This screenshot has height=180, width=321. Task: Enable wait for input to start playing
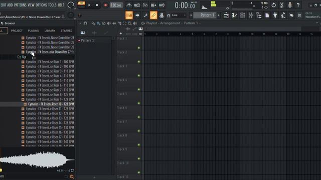tap(137, 5)
